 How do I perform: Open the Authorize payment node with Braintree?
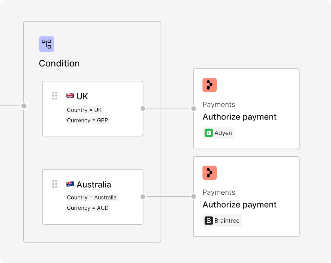[246, 197]
